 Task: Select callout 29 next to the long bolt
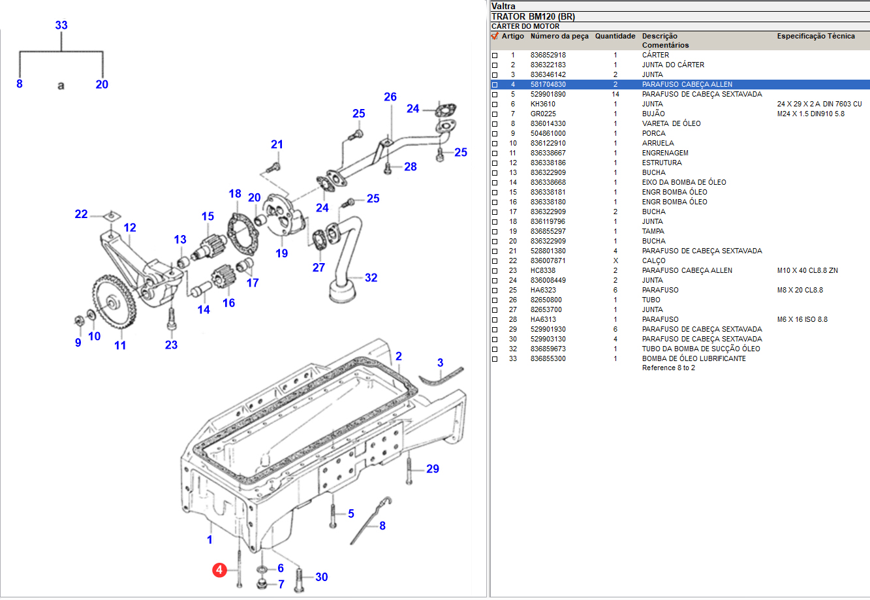[x=433, y=469]
